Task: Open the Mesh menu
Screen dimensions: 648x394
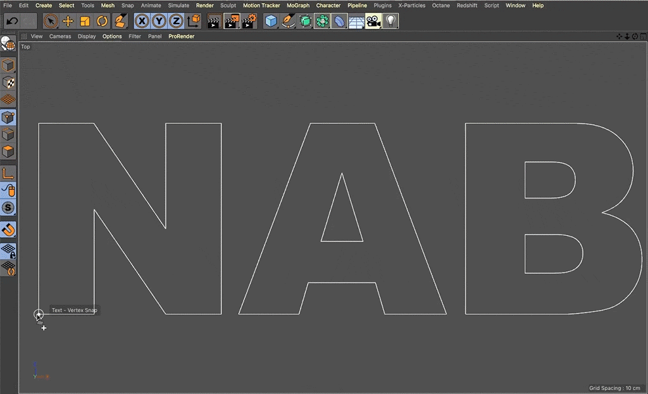Action: click(x=108, y=5)
